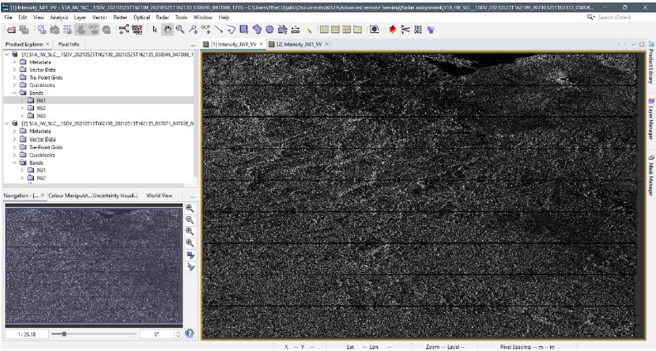Open the Pixel Info tab
The height and width of the screenshot is (351, 656).
pyautogui.click(x=69, y=44)
